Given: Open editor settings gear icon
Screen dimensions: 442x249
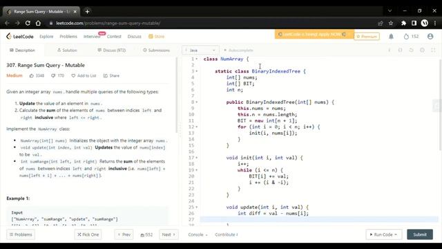Looking at the screenshot, I should (422, 50).
